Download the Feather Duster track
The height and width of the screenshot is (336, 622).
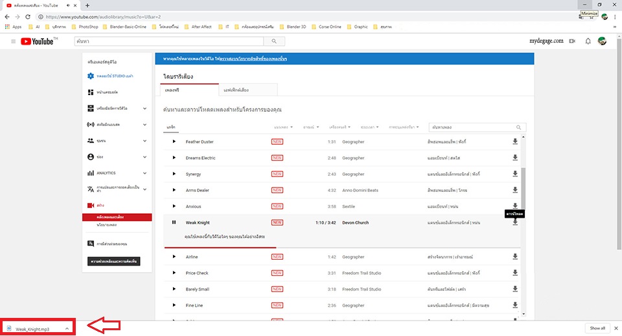[x=515, y=142]
